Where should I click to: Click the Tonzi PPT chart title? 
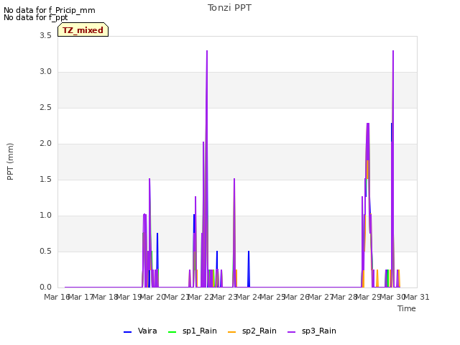229,8
